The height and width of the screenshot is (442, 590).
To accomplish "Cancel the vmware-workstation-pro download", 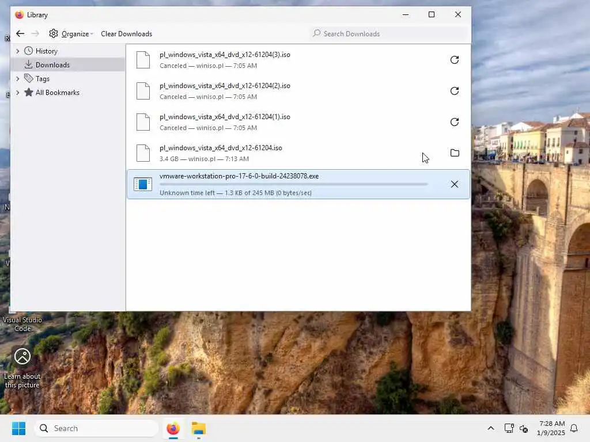I will tap(455, 184).
